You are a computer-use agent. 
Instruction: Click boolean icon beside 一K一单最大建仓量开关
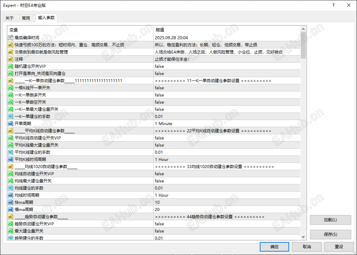pyautogui.click(x=11, y=109)
